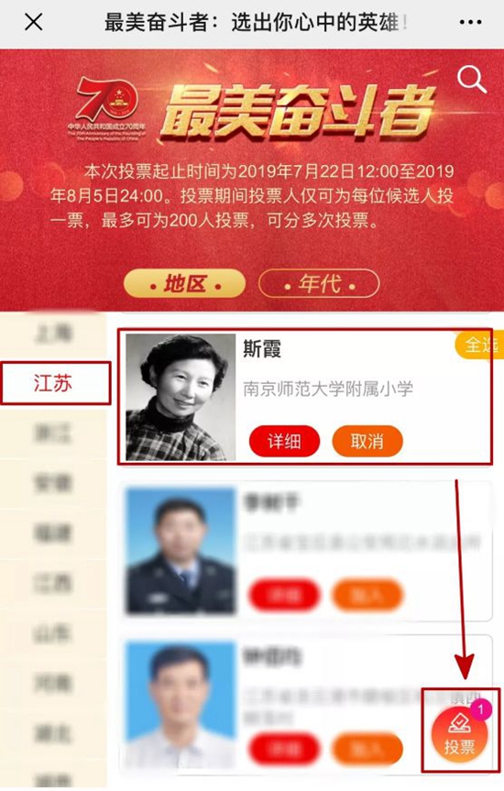This screenshot has height=791, width=504.
Task: Click the page title 最美奋斗者：选出你心中的英雄
Action: click(256, 23)
